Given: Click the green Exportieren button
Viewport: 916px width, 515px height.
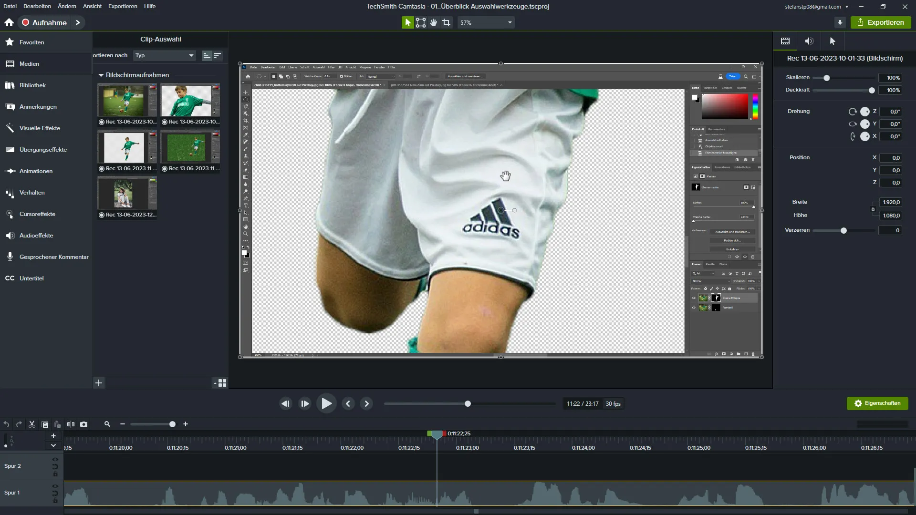Looking at the screenshot, I should (881, 22).
